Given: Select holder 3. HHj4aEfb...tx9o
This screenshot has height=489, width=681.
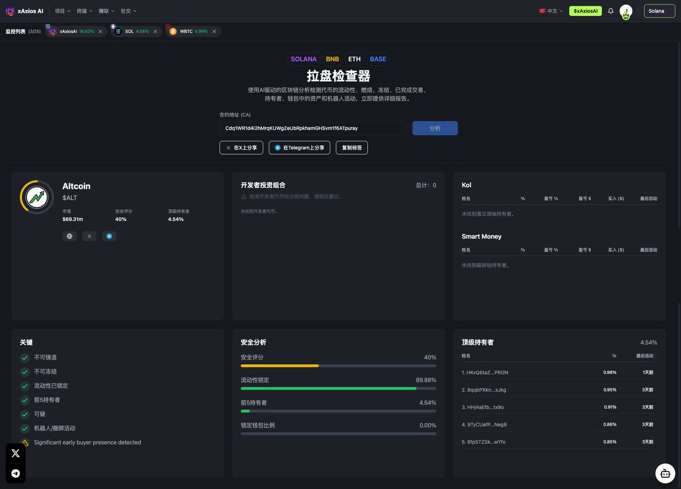Looking at the screenshot, I should [x=483, y=407].
